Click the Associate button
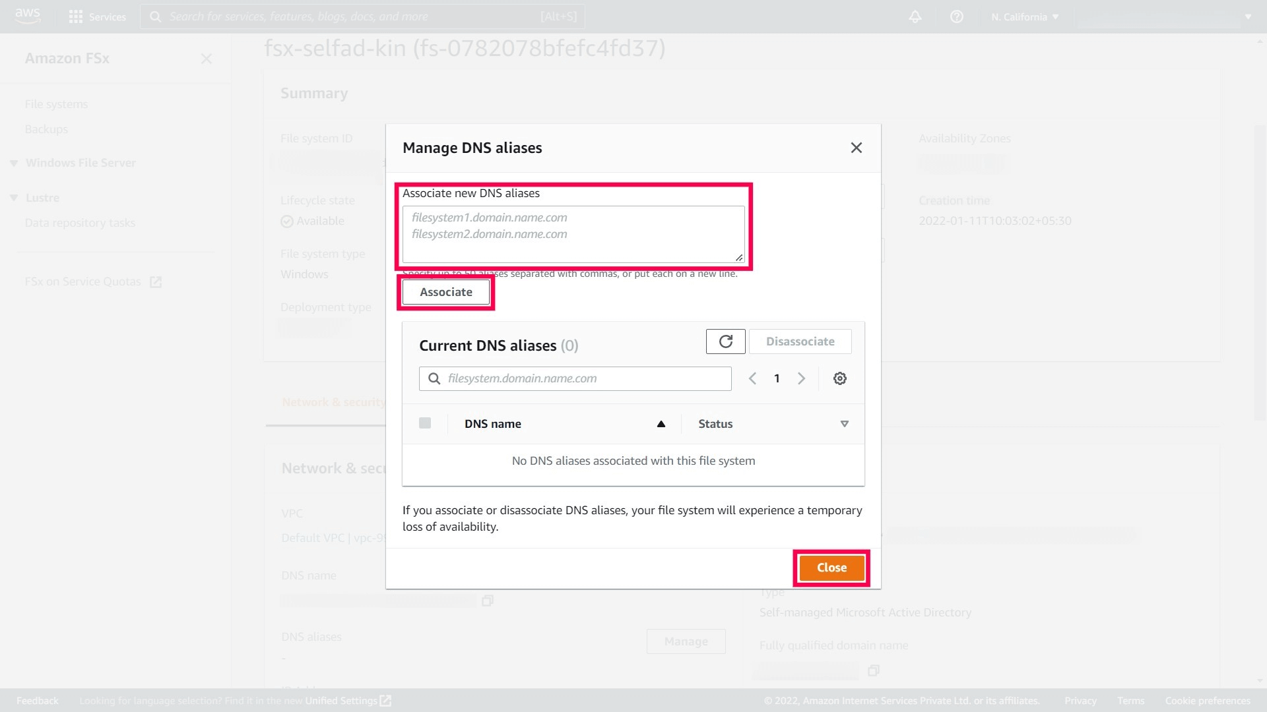Image resolution: width=1267 pixels, height=712 pixels. click(x=445, y=292)
